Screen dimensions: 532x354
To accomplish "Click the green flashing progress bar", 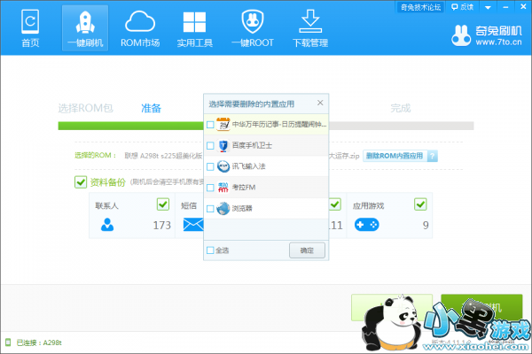I will click(130, 126).
